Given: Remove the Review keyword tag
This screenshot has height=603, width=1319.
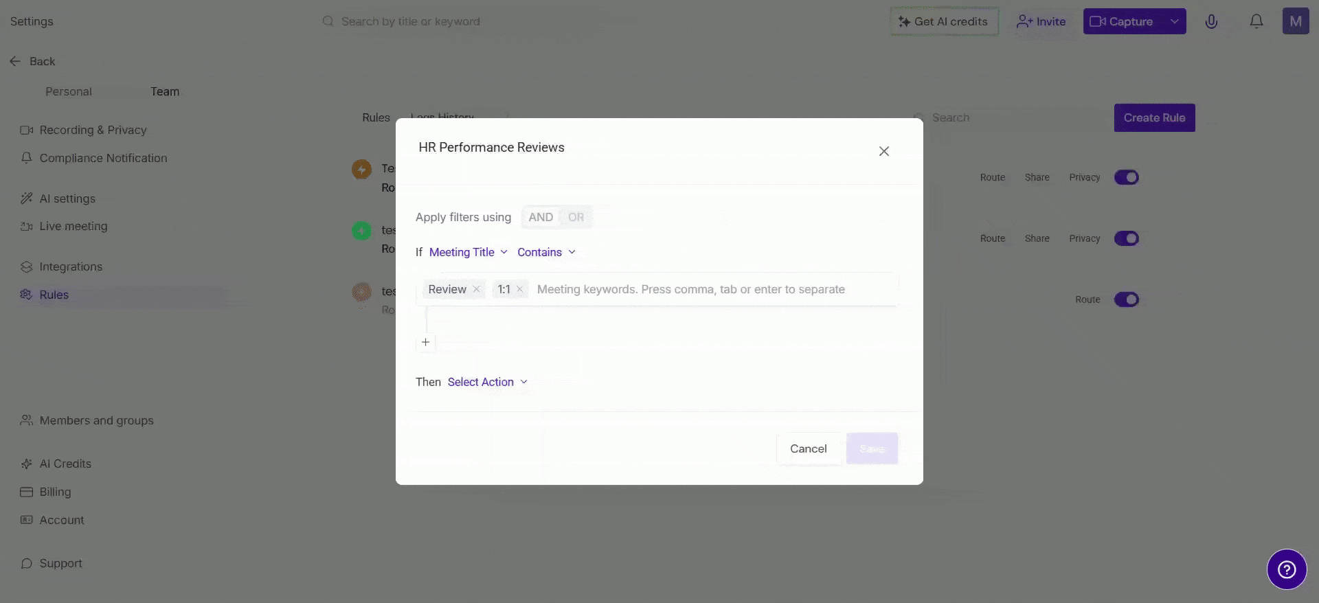Looking at the screenshot, I should (476, 289).
